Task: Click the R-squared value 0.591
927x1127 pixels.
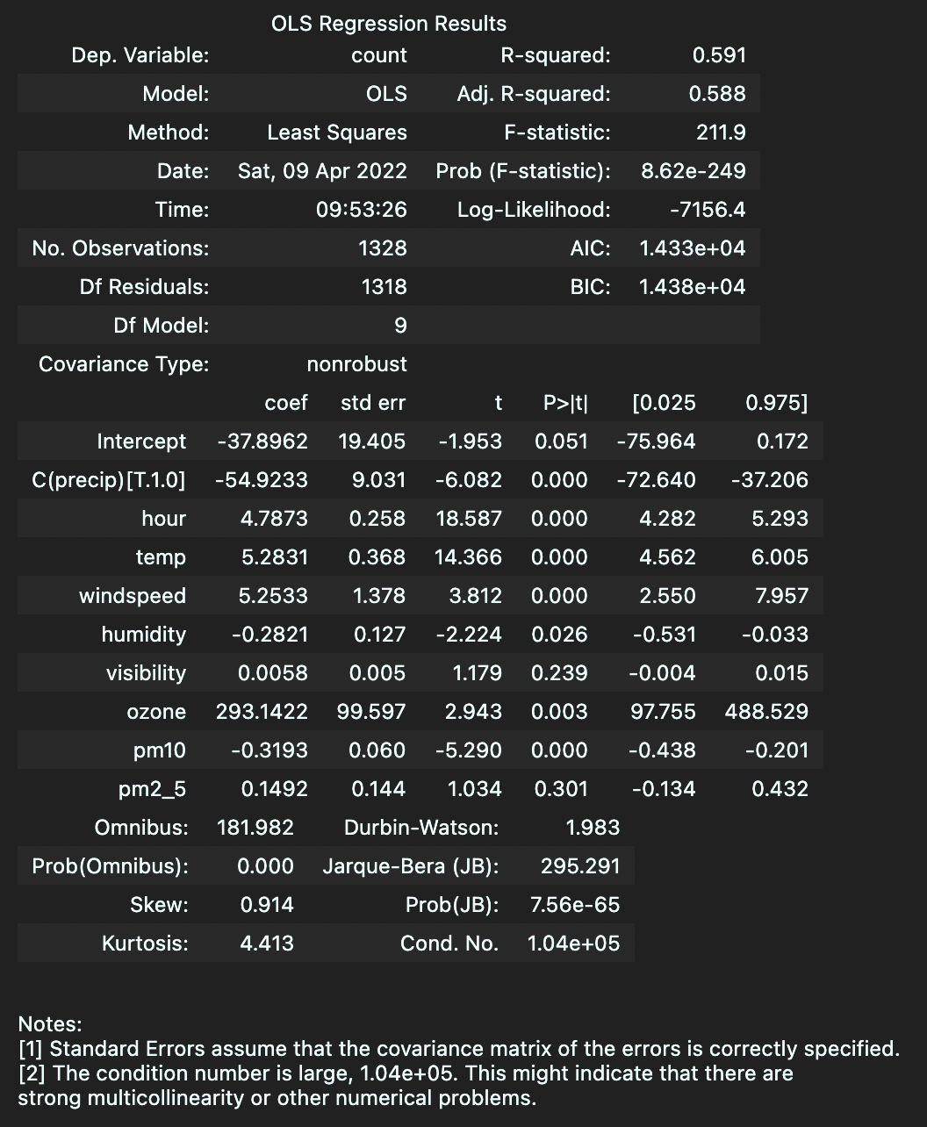Action: pos(719,55)
